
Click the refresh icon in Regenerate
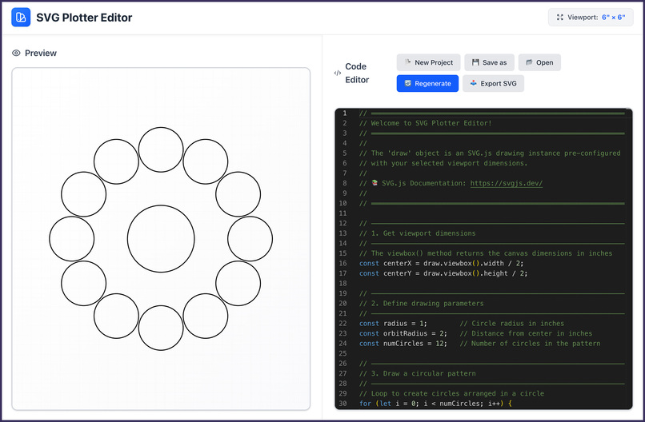[407, 83]
